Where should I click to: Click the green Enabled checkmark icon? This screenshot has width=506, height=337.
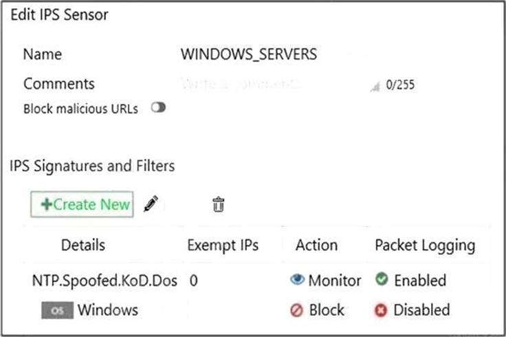(382, 280)
